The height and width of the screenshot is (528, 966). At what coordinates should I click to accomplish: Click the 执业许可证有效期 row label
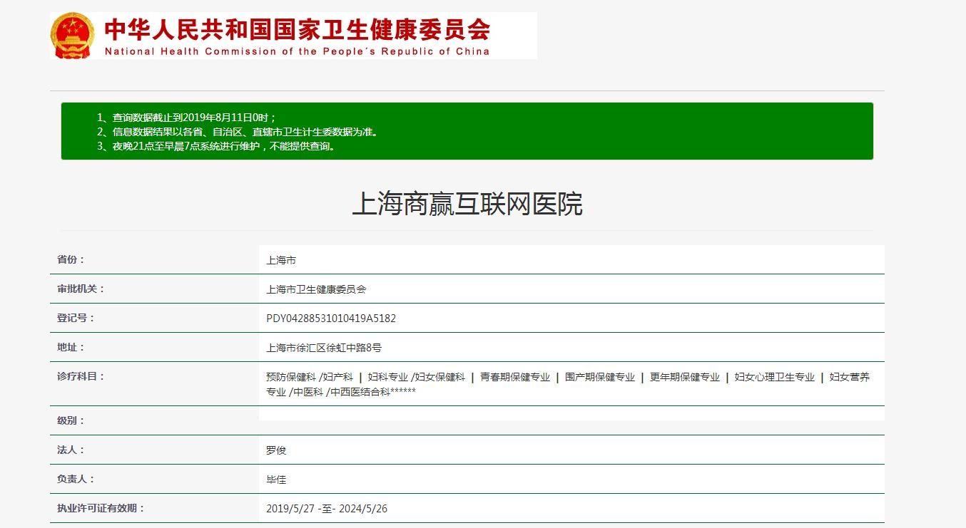coord(101,509)
